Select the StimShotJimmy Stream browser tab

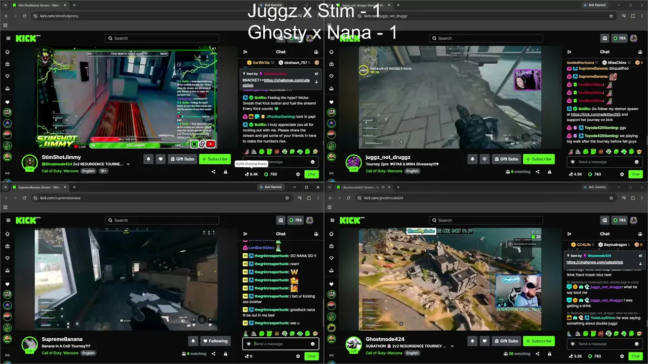(39, 5)
